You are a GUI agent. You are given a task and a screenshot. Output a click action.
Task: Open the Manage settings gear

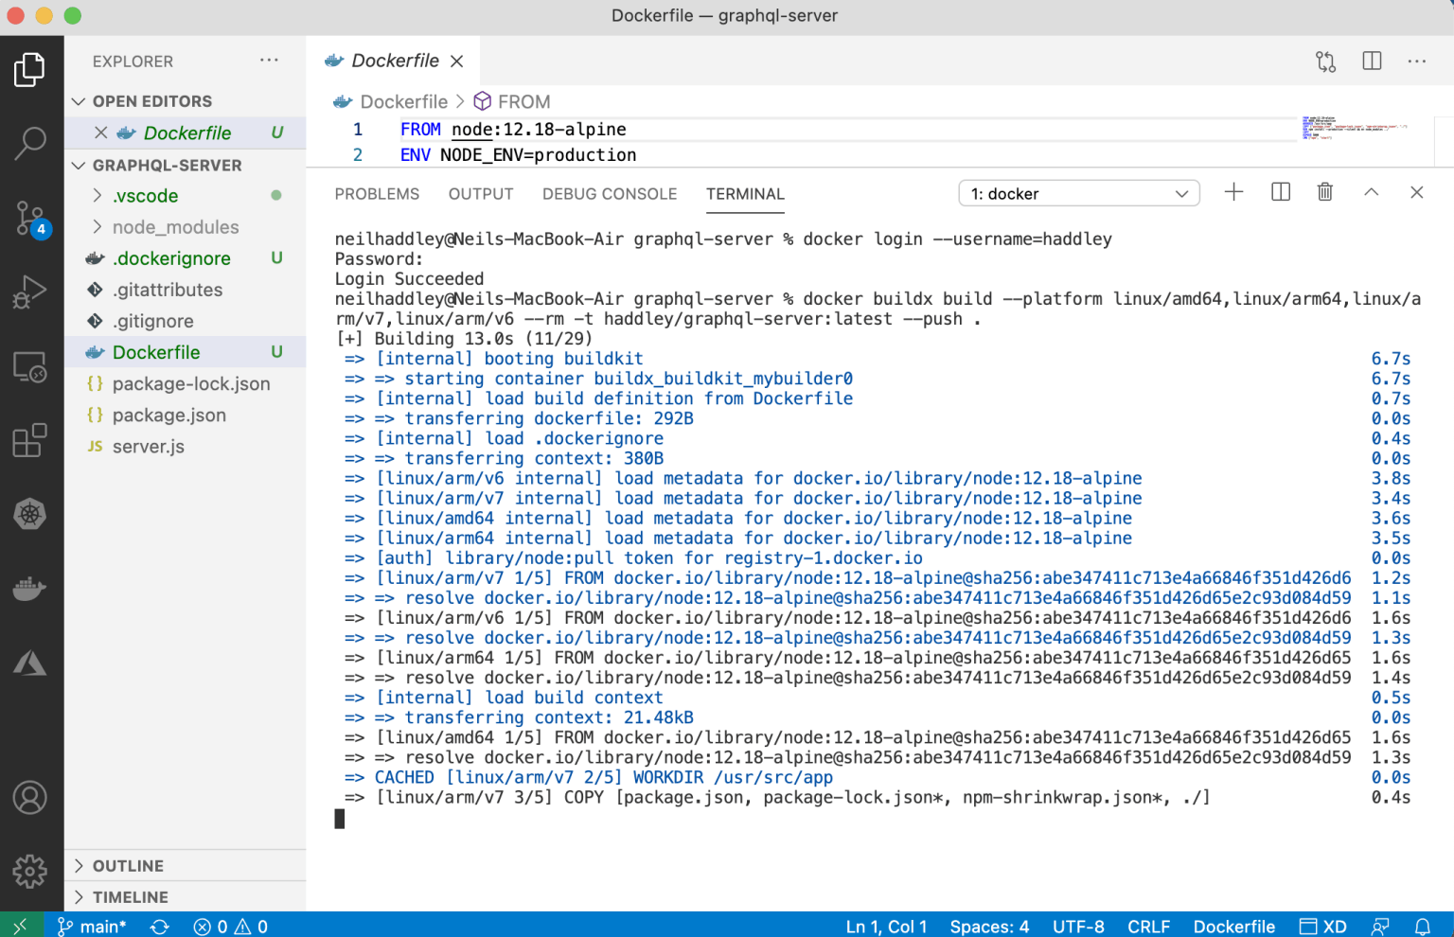pyautogui.click(x=30, y=871)
